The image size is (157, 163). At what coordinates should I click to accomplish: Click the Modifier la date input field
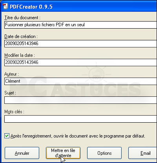(x=80, y=62)
